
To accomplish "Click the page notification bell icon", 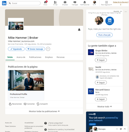I will click(x=79, y=30).
